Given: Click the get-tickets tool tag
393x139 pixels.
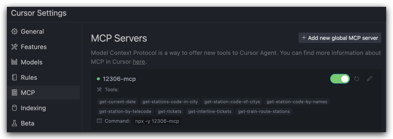Looking at the screenshot, I should (170, 111).
